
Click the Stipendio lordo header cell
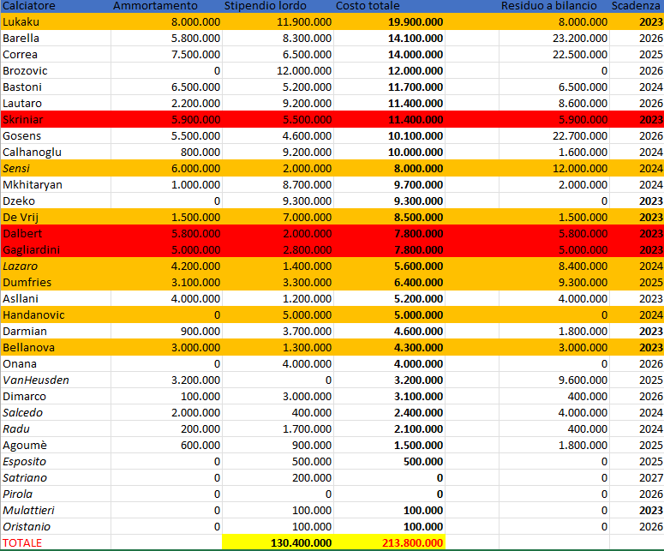pyautogui.click(x=266, y=6)
